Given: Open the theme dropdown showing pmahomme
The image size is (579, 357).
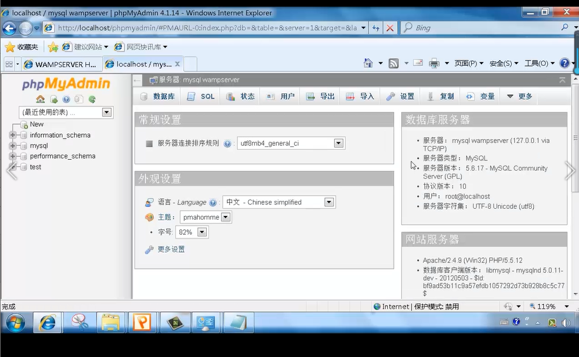Looking at the screenshot, I should [x=206, y=217].
